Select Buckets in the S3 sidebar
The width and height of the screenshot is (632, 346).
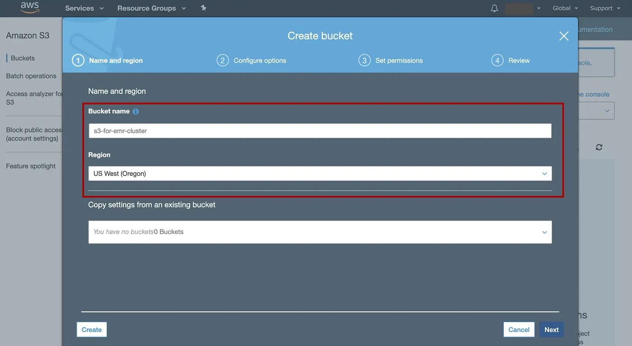click(x=23, y=58)
